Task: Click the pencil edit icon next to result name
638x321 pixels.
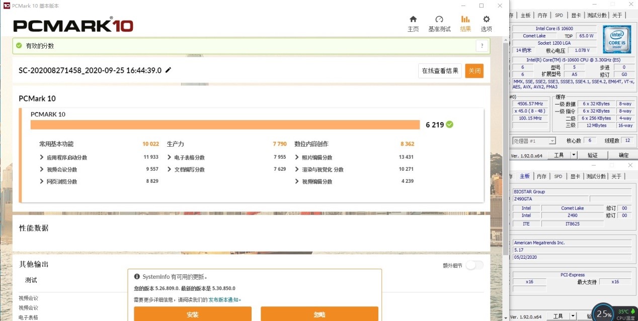Action: click(x=168, y=70)
